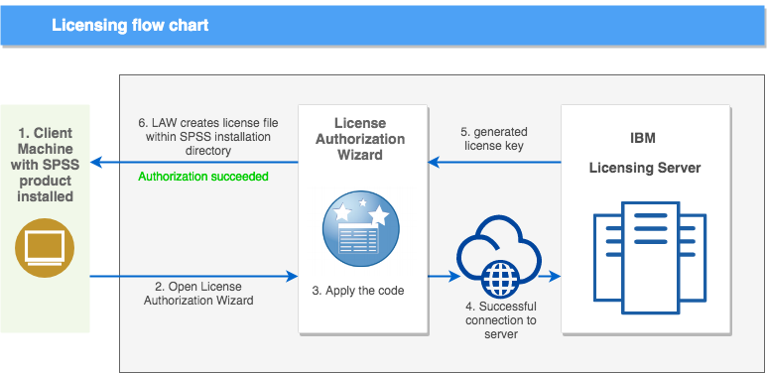This screenshot has width=767, height=373.
Task: Click the 'Licensing Server' heading text
Action: pos(645,168)
